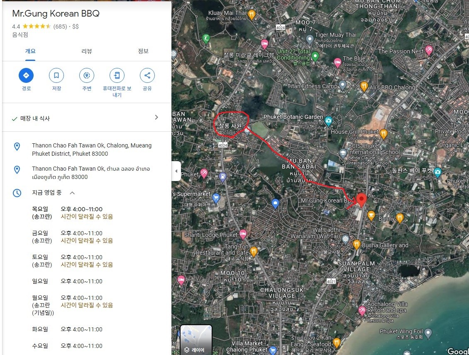Open Bucha Gallery restaurant marker
Viewport: 469px width, 355px height.
(x=357, y=244)
